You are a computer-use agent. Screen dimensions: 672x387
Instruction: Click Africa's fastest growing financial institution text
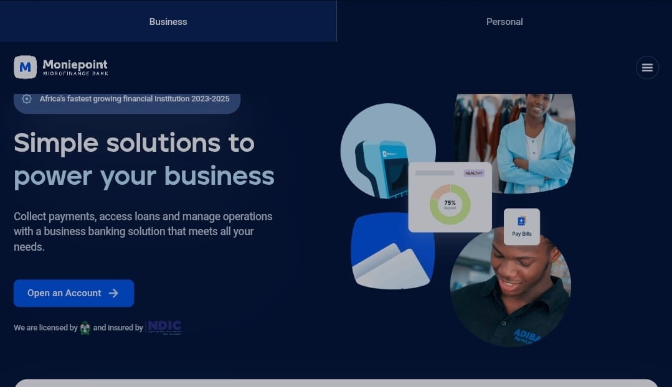tap(135, 99)
